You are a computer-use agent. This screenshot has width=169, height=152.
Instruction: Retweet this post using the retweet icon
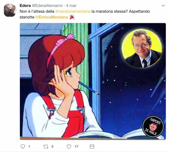46,146
